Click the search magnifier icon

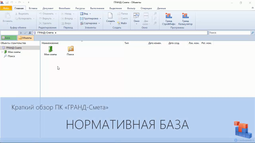253,33
